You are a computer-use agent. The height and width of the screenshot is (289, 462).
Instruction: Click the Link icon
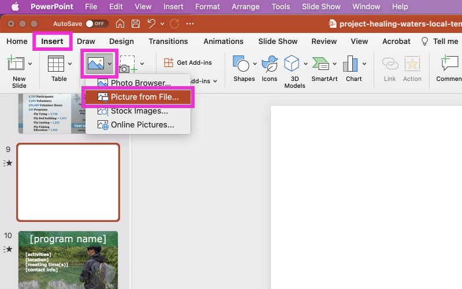pyautogui.click(x=390, y=64)
